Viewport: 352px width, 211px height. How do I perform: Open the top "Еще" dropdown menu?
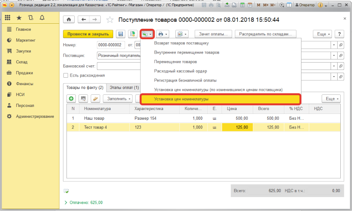click(x=323, y=34)
